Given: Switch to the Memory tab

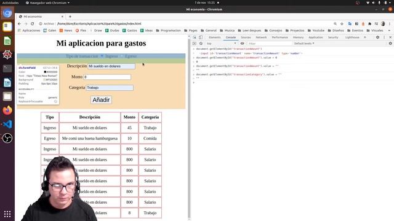Looking at the screenshot, I should pos(298,37).
